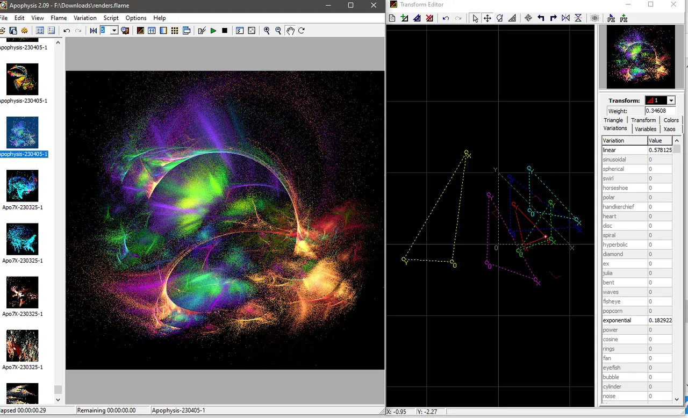Click the Weight value field
The height and width of the screenshot is (418, 688).
click(660, 111)
